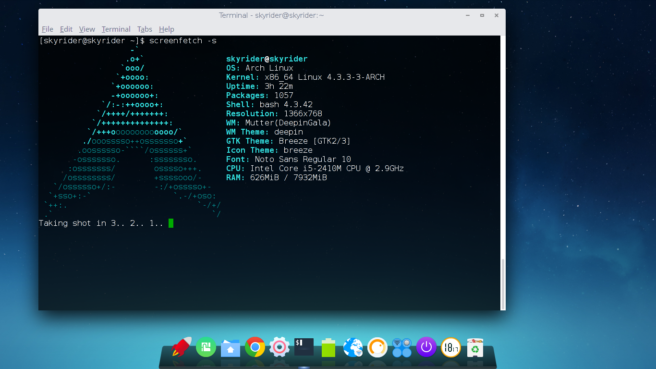
Task: Click the Kernel x86_64 Linux 4.3.3-3-ARCH line
Action: [x=305, y=77]
